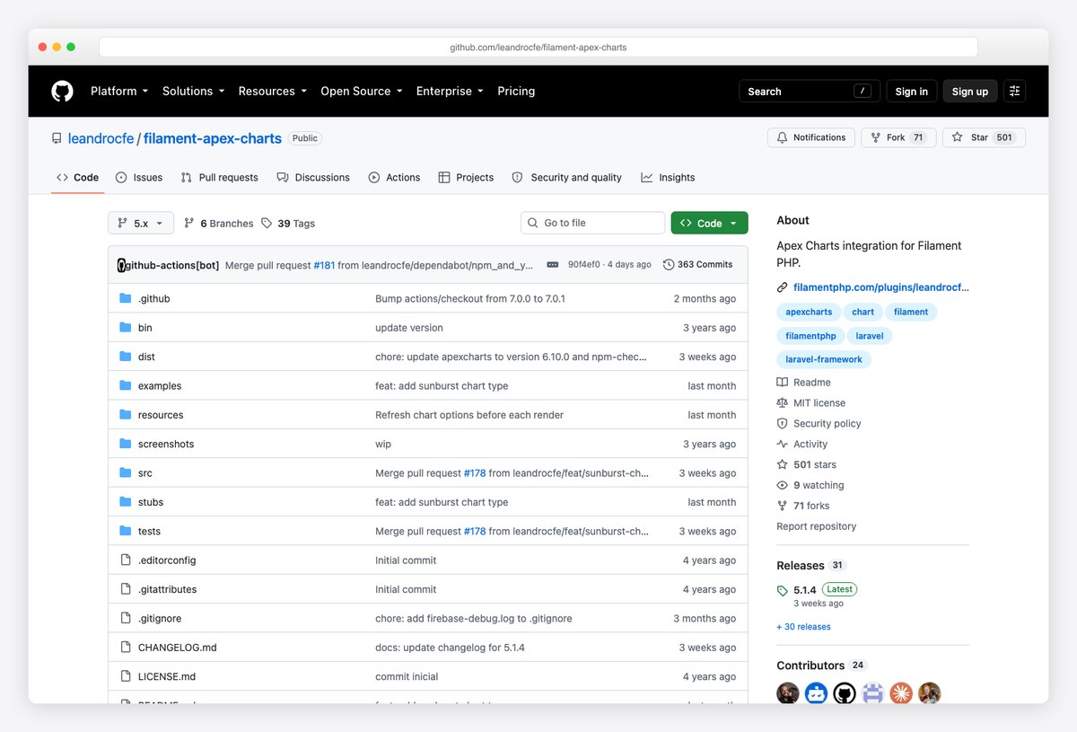Click the resources folder icon
1077x732 pixels.
(x=126, y=415)
